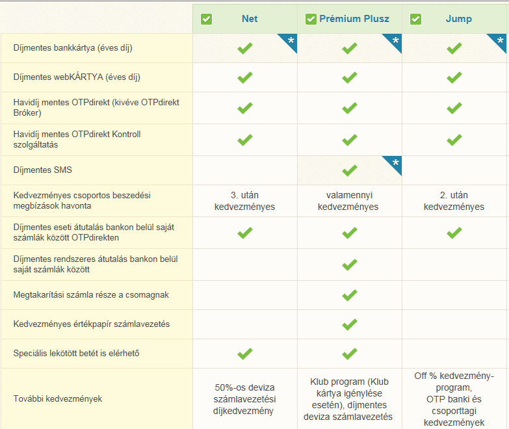Uncheck the Net package checkbox
Viewport: 509px width, 429px height.
(206, 19)
